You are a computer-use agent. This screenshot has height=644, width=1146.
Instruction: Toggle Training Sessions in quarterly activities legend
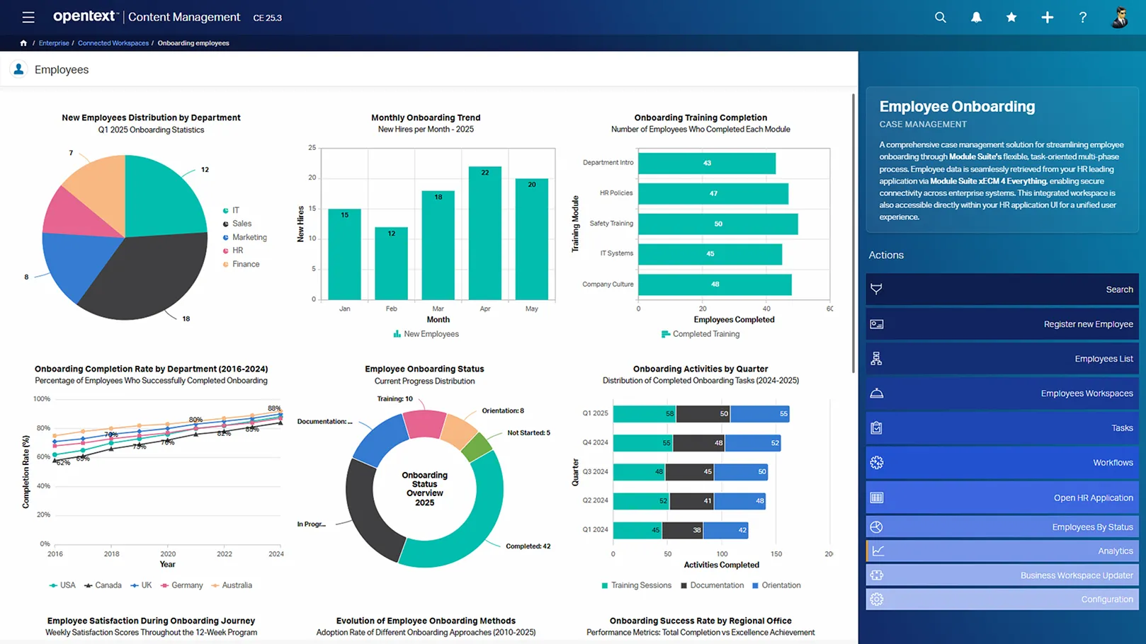pos(636,585)
